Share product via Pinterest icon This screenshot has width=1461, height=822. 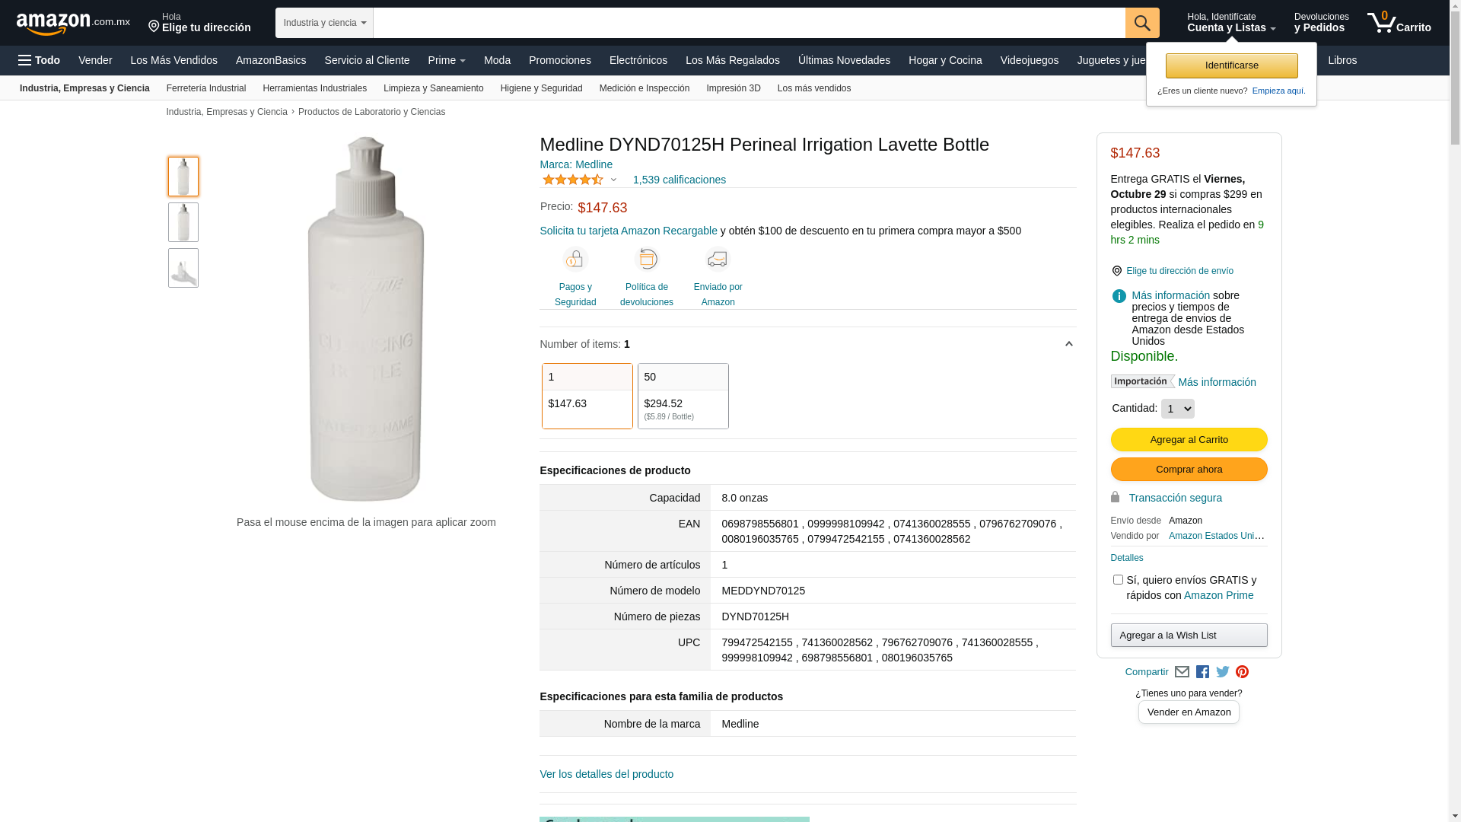(1242, 672)
